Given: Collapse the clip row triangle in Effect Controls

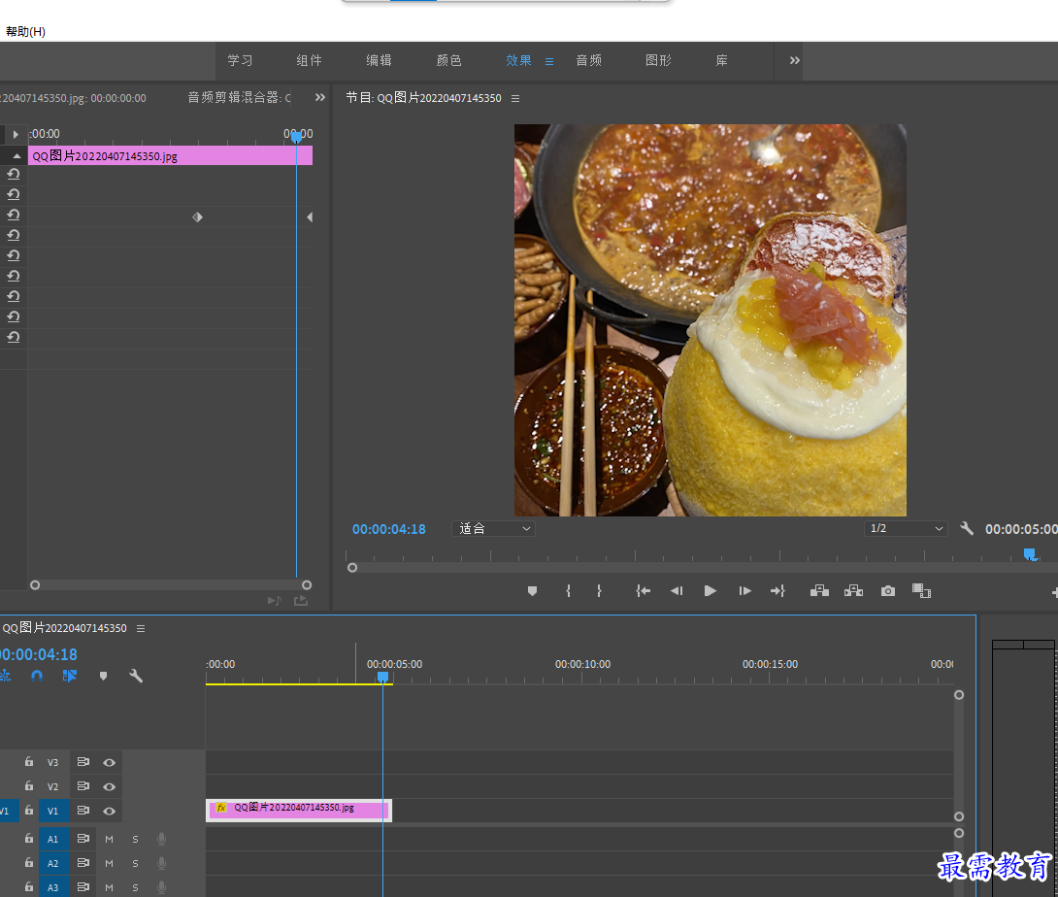Looking at the screenshot, I should pos(17,156).
